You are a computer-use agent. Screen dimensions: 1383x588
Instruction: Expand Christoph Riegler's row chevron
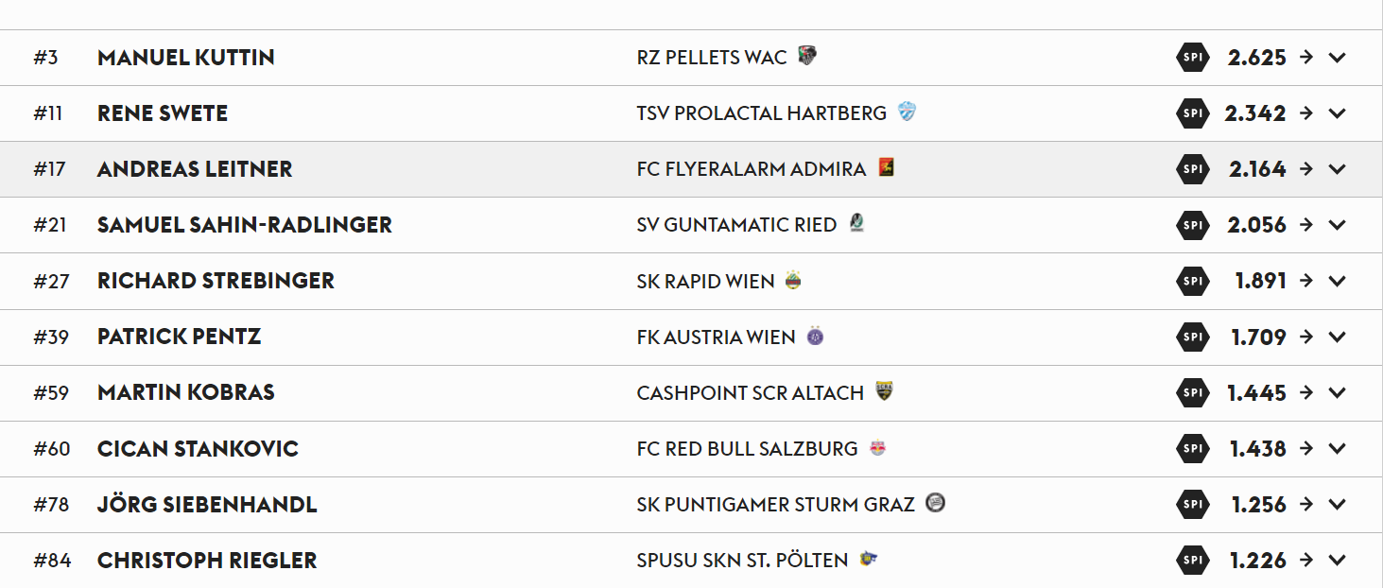point(1337,561)
